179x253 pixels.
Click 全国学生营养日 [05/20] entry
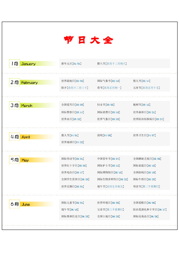[75, 179]
